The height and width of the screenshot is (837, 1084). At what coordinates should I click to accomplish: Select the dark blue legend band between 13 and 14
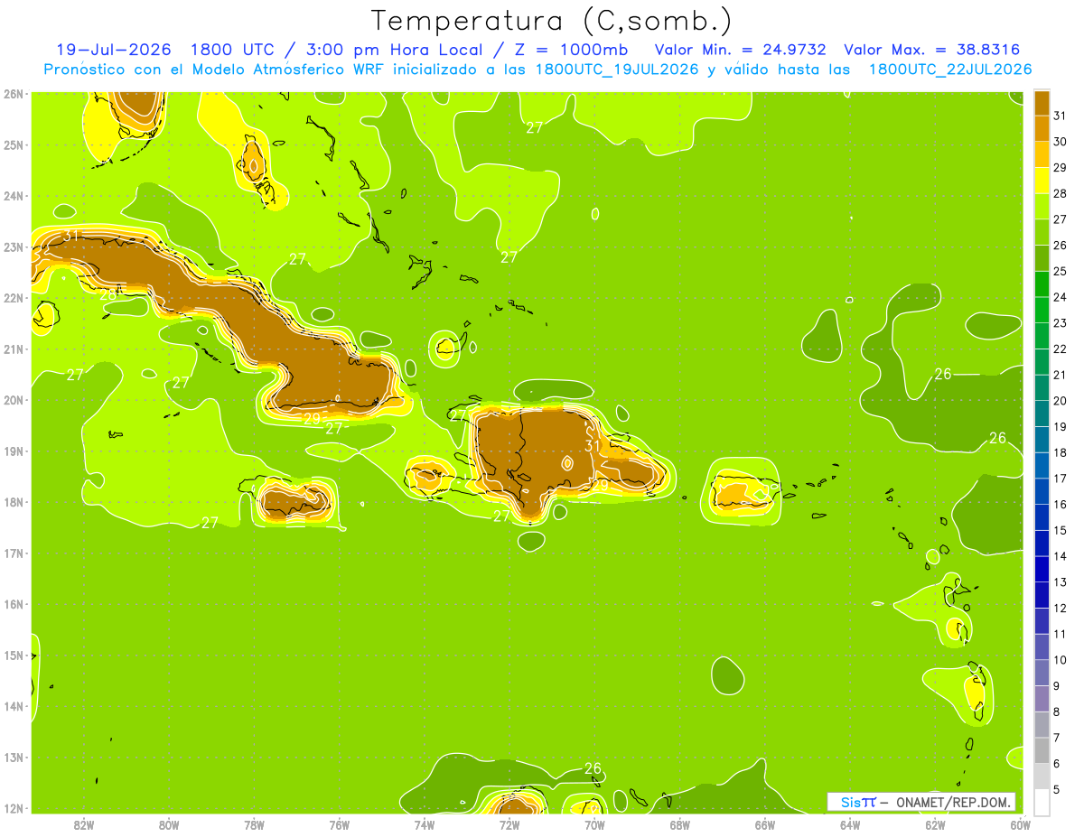[x=1042, y=569]
